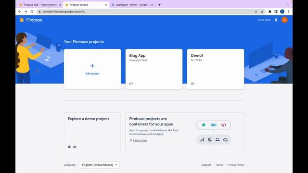The width and height of the screenshot is (308, 173).
Task: Open the browser extensions puzzle icon
Action: coord(270,12)
